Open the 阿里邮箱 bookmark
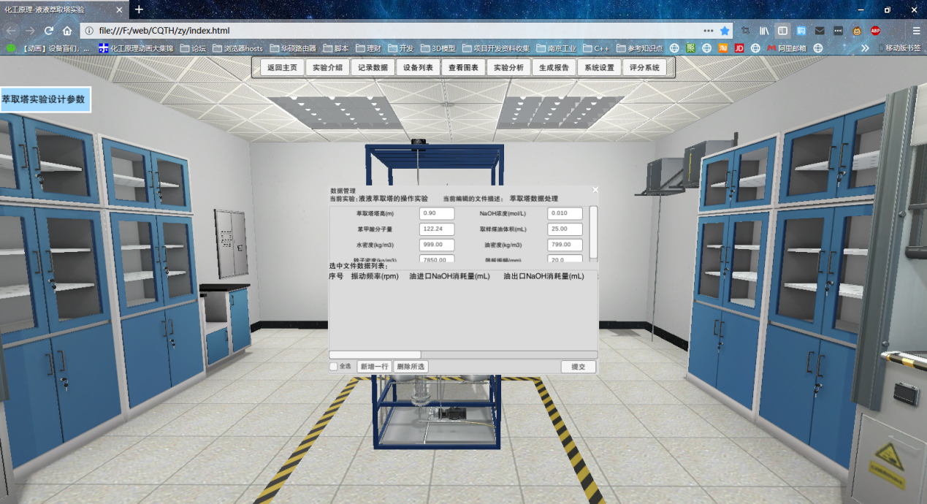The height and width of the screenshot is (504, 927). click(786, 48)
